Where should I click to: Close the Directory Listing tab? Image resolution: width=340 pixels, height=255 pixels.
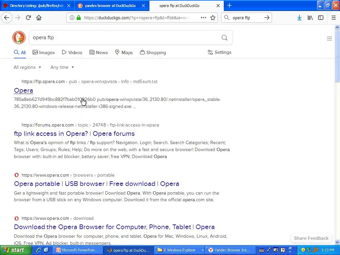pyautogui.click(x=69, y=6)
